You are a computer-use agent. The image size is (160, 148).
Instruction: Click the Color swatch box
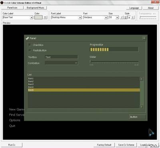tap(38, 18)
